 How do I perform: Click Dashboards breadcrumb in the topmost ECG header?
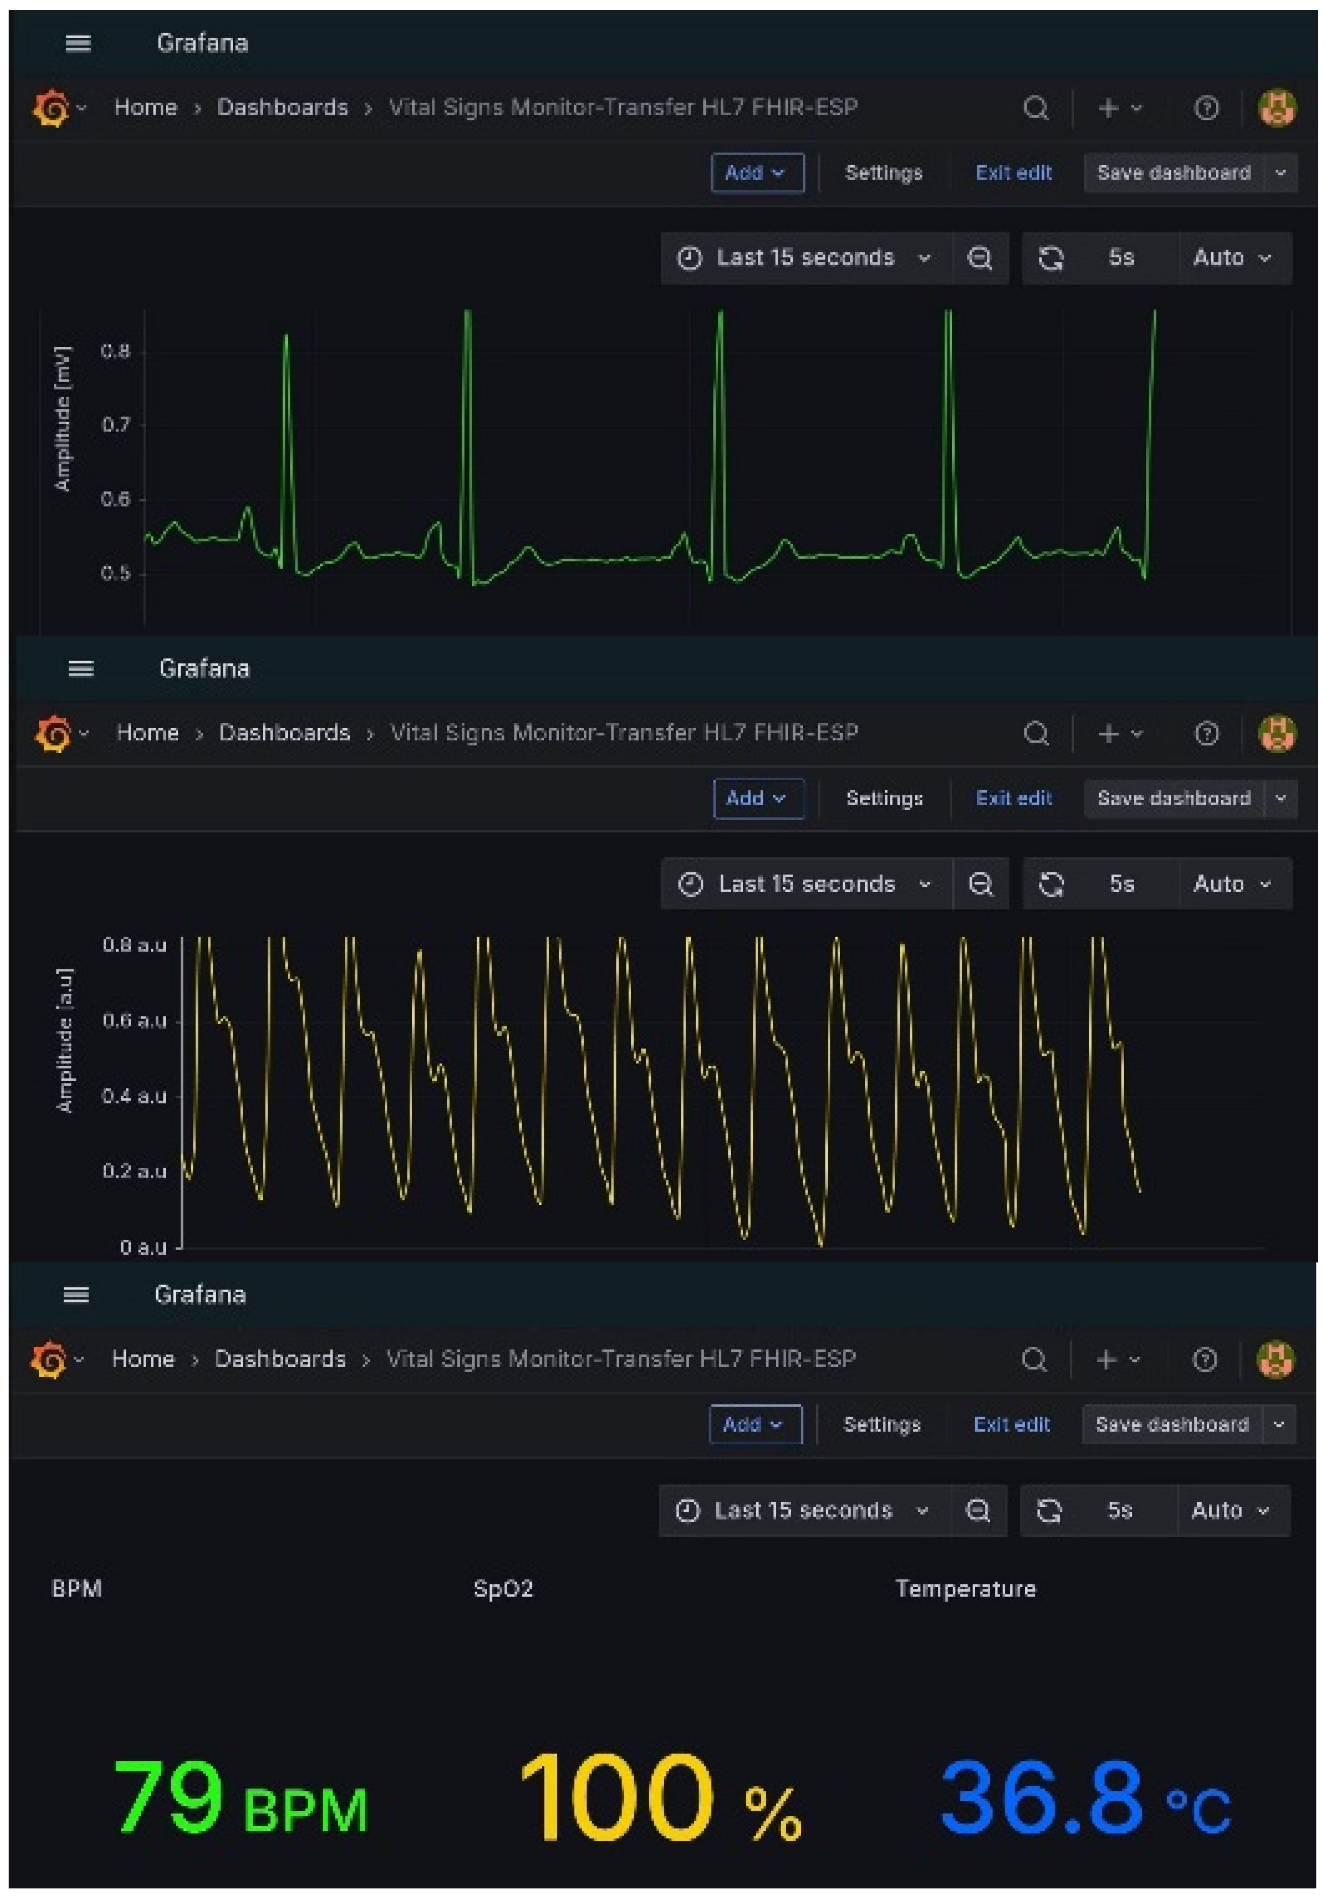pos(282,108)
